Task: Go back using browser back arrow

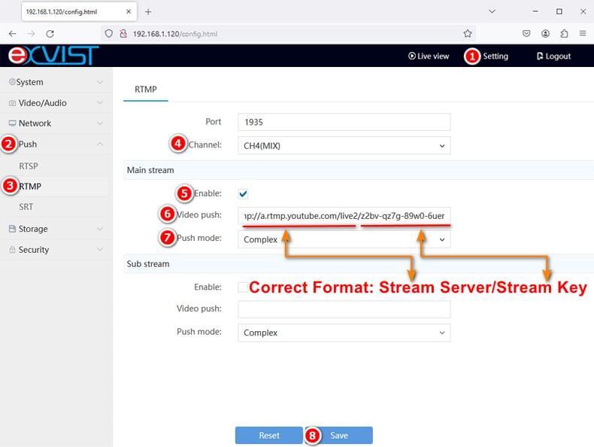Action: pyautogui.click(x=13, y=34)
